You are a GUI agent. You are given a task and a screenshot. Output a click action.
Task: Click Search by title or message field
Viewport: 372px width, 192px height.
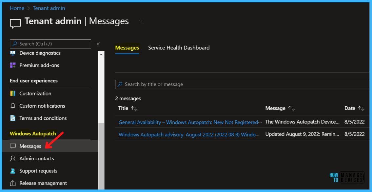[242, 84]
